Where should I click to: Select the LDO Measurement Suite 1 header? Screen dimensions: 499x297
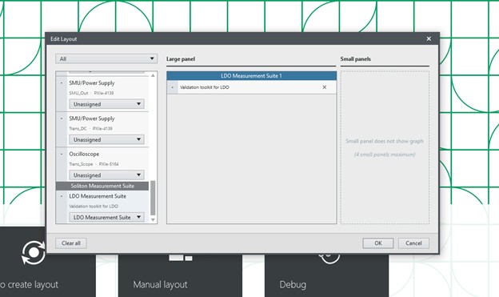point(251,76)
